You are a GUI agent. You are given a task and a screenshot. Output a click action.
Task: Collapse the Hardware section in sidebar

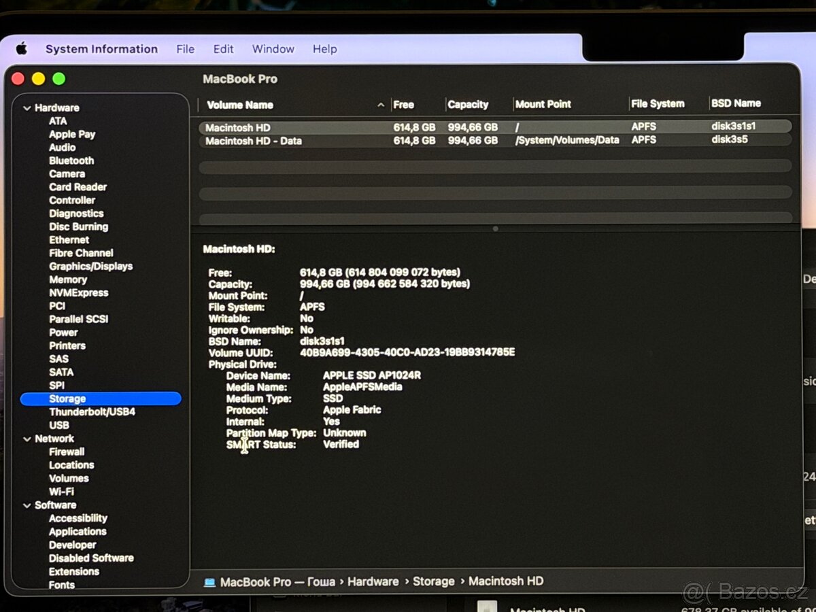click(x=27, y=107)
